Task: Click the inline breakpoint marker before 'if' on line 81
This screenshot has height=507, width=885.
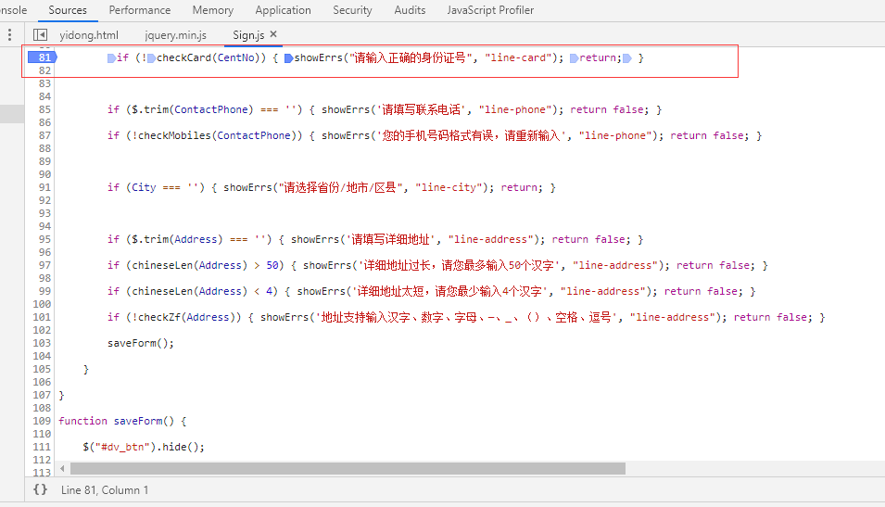Action: coord(111,58)
